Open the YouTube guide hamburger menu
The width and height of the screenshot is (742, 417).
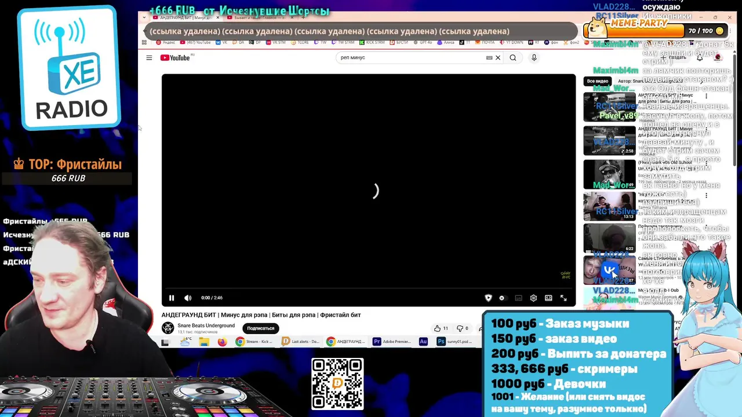pyautogui.click(x=149, y=57)
